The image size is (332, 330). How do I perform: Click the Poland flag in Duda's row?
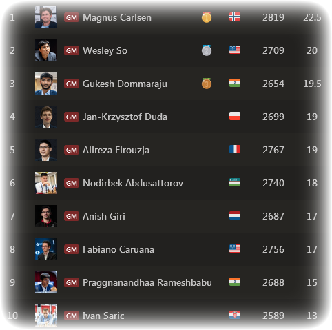[x=235, y=116]
